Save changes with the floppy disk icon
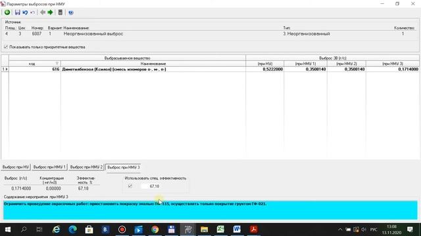 click(18, 12)
